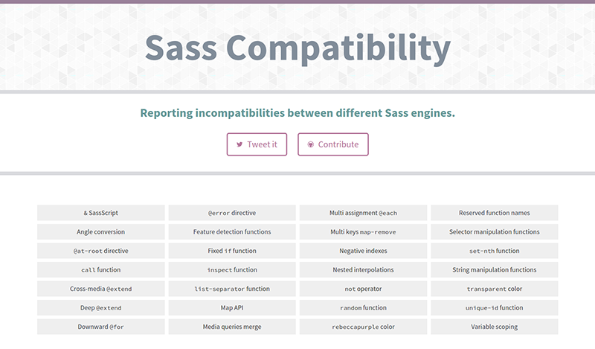Click the GitHub icon beside Contribute
595x349 pixels.
(x=310, y=144)
